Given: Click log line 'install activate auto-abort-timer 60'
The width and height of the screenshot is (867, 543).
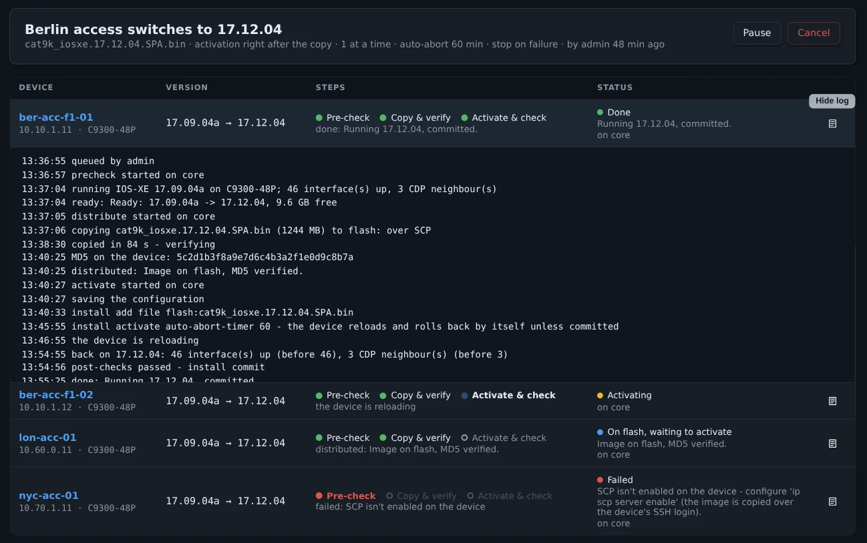Looking at the screenshot, I should tap(320, 326).
